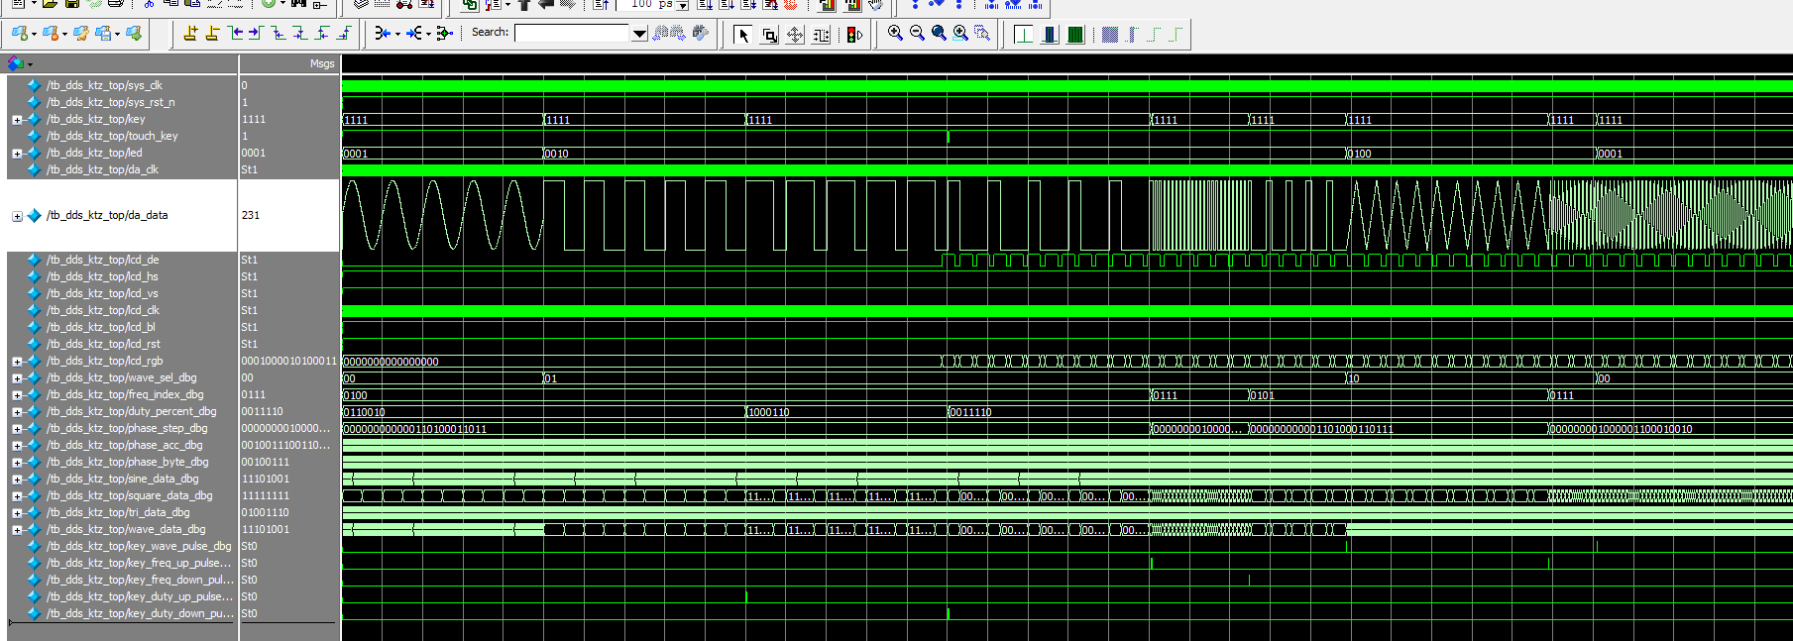Activate the Edit Mode tool

[821, 35]
